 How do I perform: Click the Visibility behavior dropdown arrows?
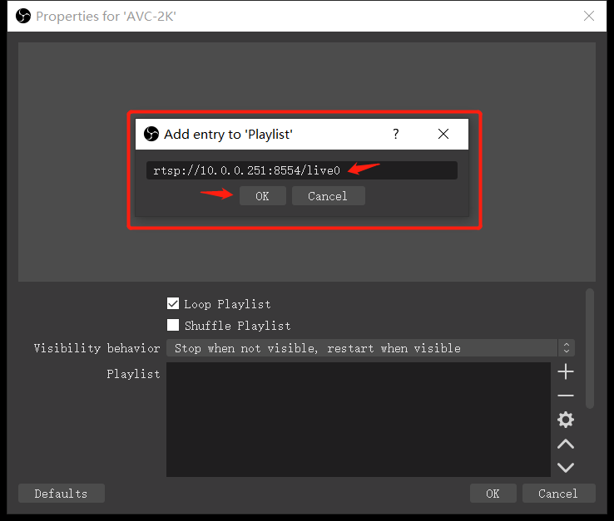pos(567,348)
